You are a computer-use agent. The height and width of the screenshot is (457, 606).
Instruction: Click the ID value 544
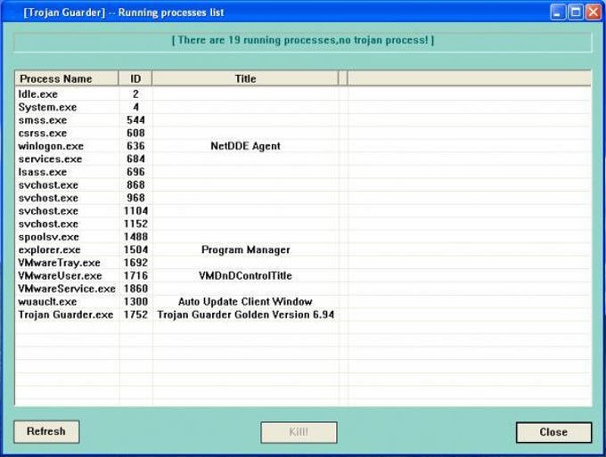pyautogui.click(x=135, y=120)
